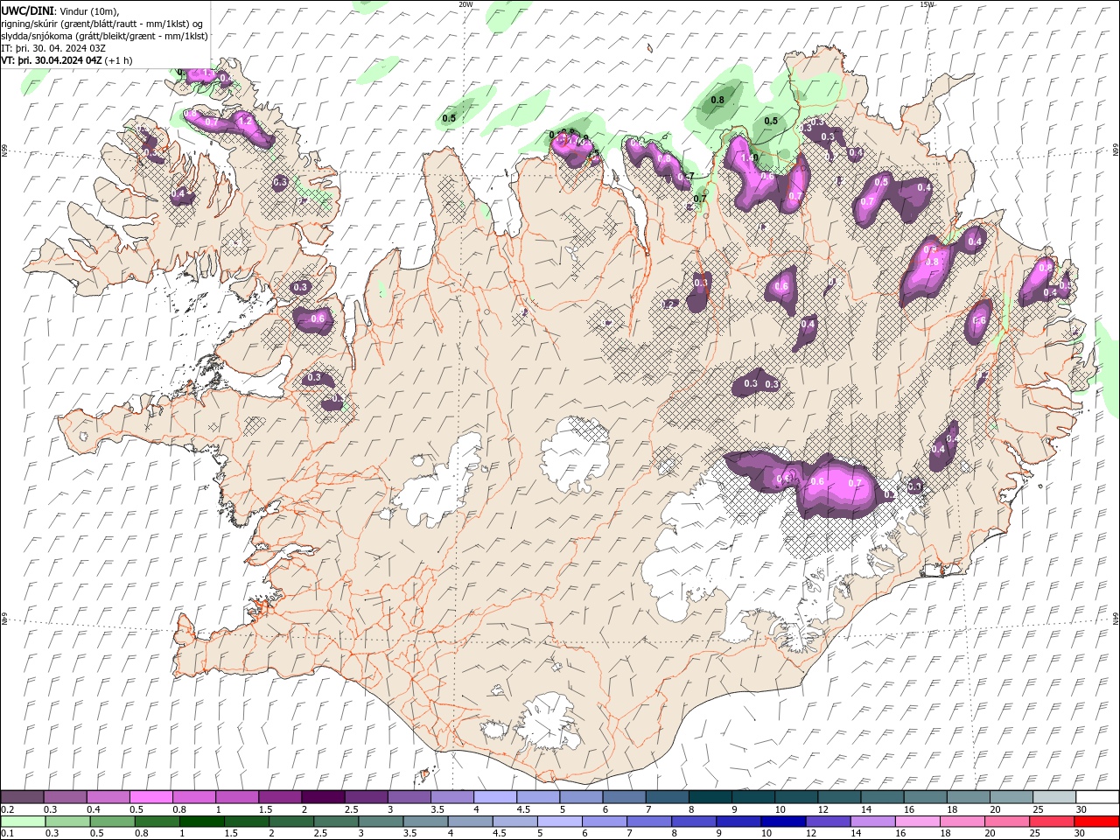Screen dimensions: 1120x840
Task: Click the large pink snowfall area labeled 0.6 0.7
Action: click(836, 486)
